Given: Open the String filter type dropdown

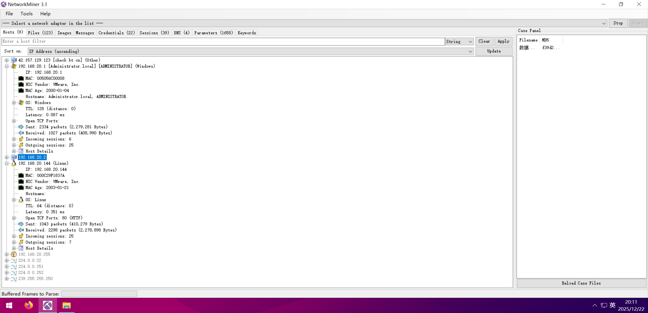Looking at the screenshot, I should coord(460,41).
